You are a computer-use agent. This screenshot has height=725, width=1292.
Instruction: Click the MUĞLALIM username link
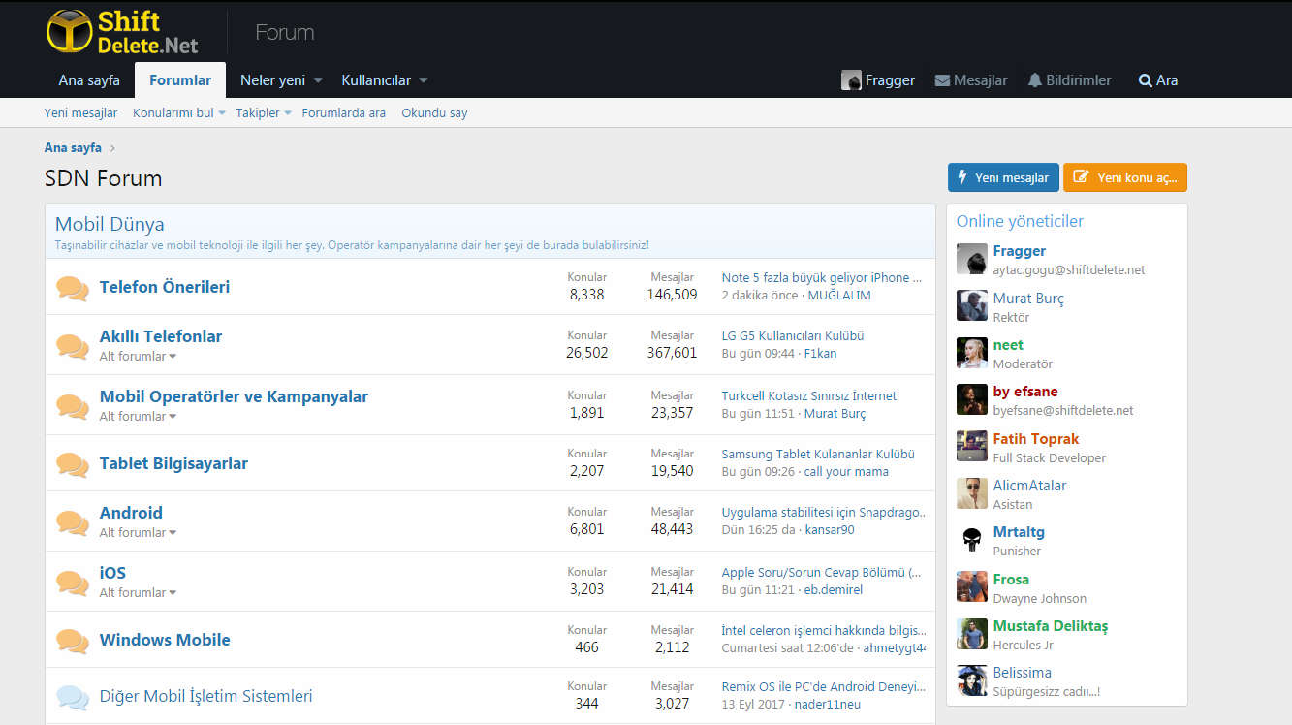click(839, 296)
